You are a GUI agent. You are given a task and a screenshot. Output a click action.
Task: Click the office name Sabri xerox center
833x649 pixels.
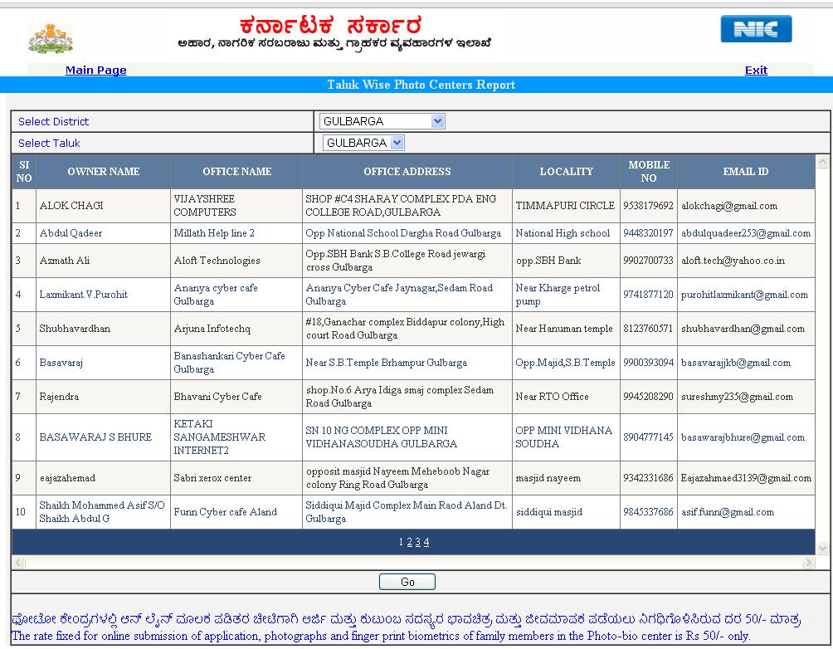(212, 478)
